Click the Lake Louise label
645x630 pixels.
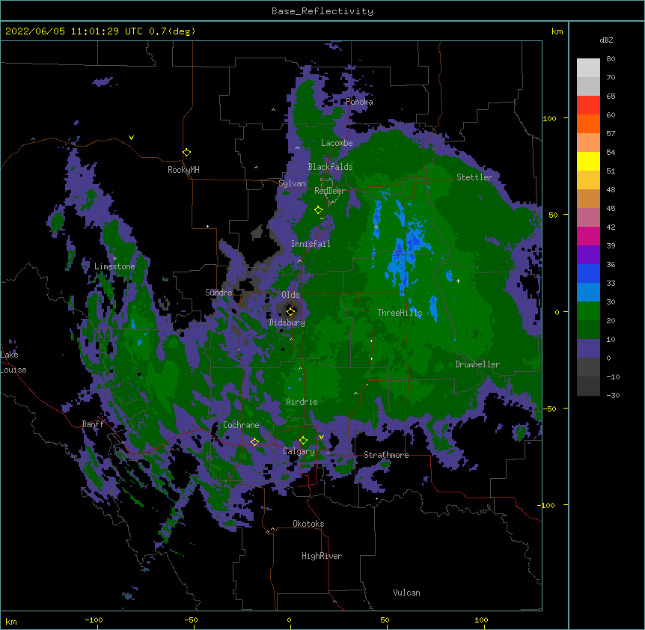tap(13, 362)
